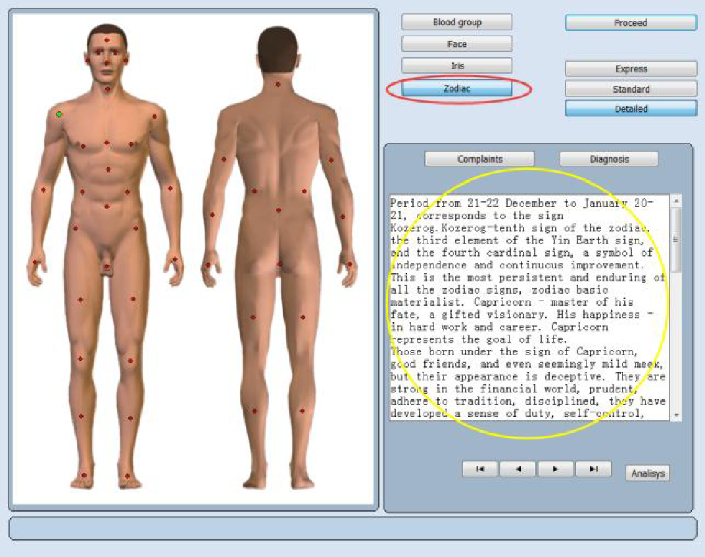Click the scrollbar up arrow in text box

coord(676,201)
